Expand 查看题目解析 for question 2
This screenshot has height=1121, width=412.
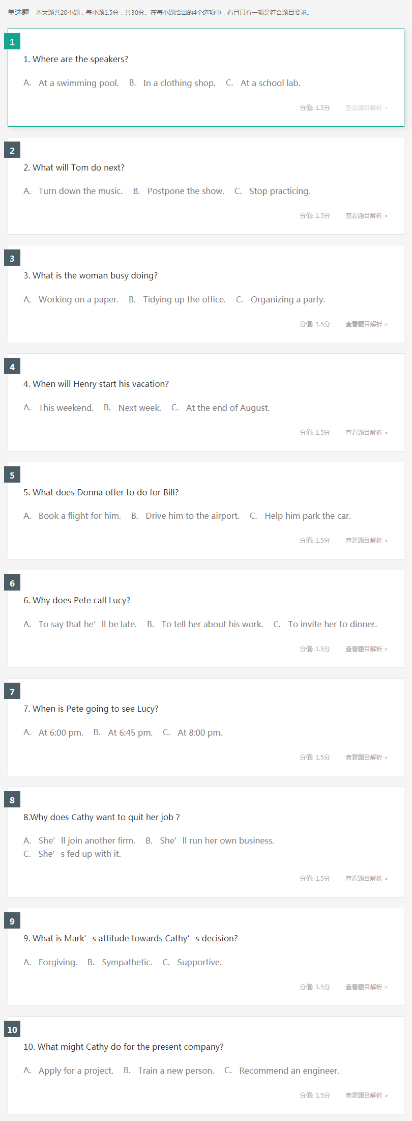tap(367, 216)
